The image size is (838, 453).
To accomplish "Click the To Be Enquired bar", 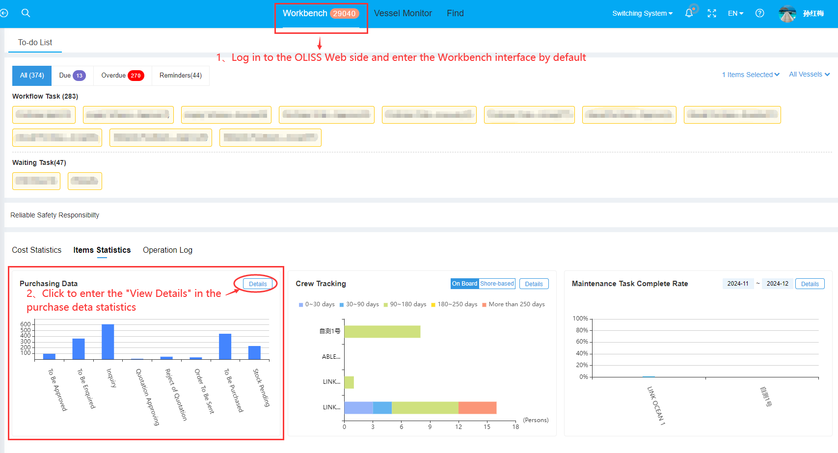I will pos(79,349).
